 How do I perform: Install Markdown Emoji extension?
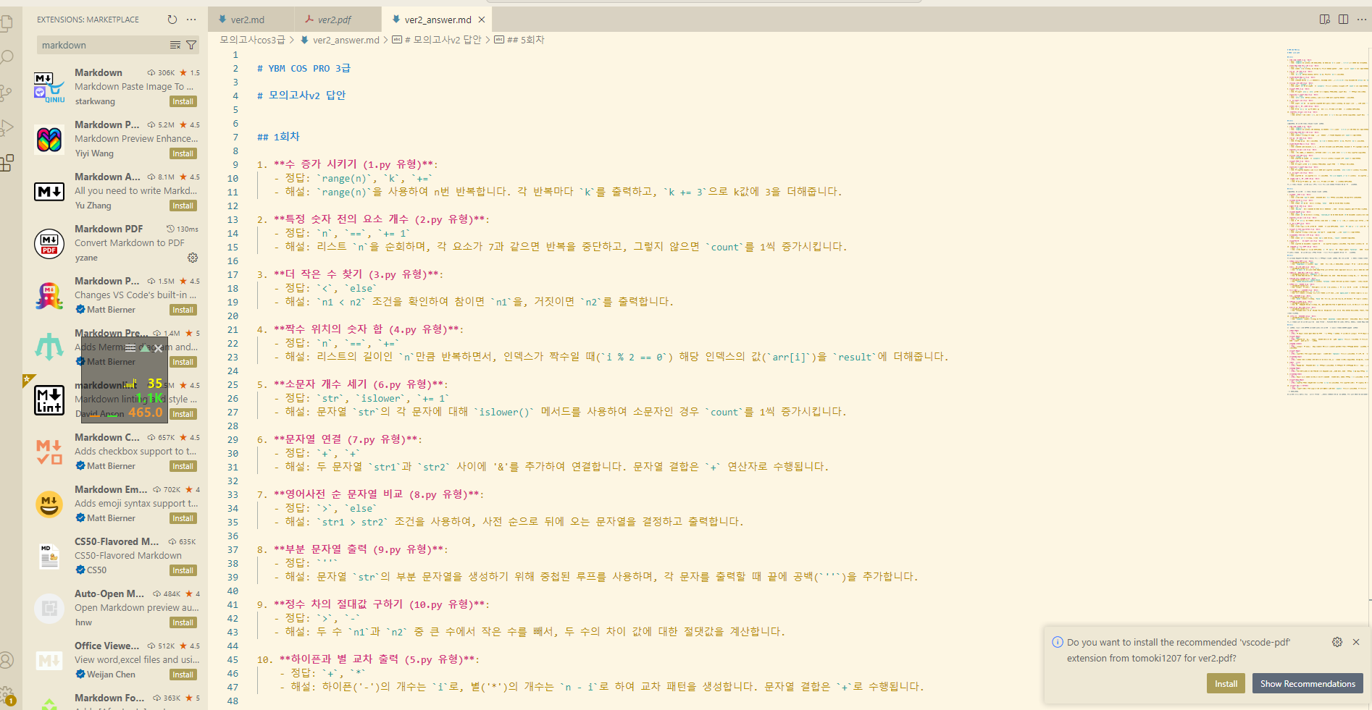183,518
